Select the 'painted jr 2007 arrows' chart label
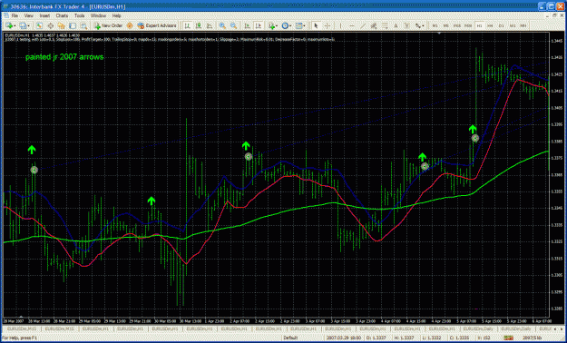Screen dimensions: 567x343 point(64,57)
